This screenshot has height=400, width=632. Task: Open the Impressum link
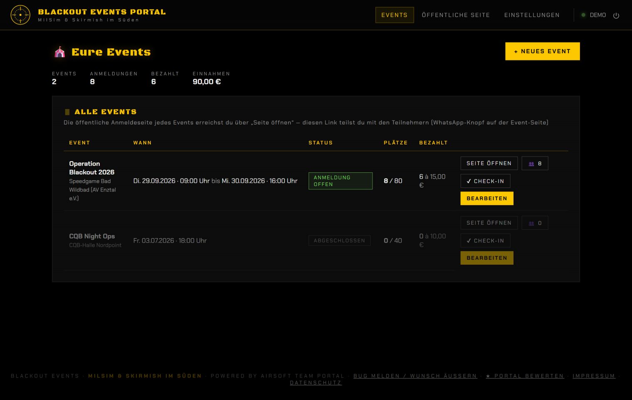(x=594, y=376)
